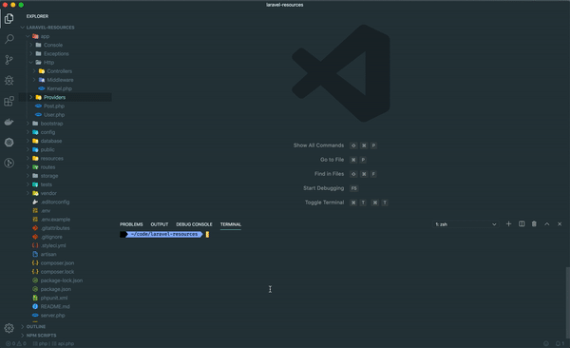Open the .styleci.yml file

click(x=53, y=245)
